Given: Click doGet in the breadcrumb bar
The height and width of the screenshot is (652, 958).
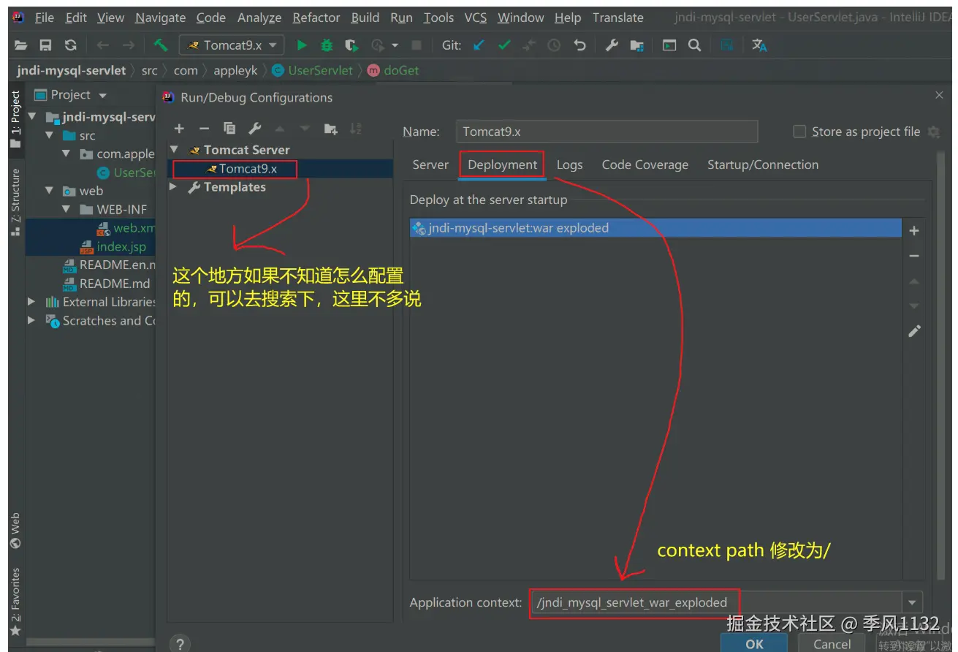Looking at the screenshot, I should [x=393, y=70].
